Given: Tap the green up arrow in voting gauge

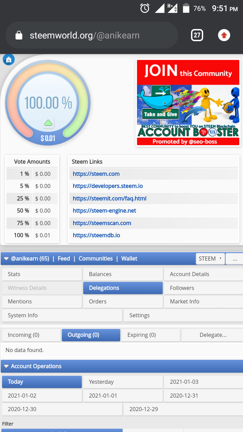Looking at the screenshot, I should coord(48,123).
